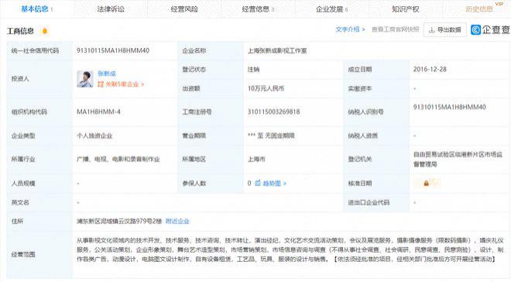Image resolution: width=511 pixels, height=282 pixels.
Task: Click the 趋势图 link beside 参保人数
Action: 274,183
